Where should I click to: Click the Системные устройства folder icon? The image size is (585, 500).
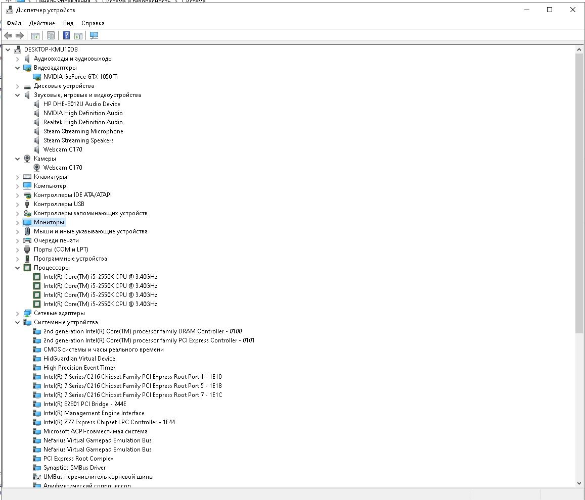pyautogui.click(x=27, y=322)
